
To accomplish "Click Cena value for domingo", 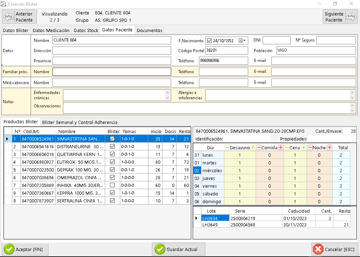I will coord(295,201).
